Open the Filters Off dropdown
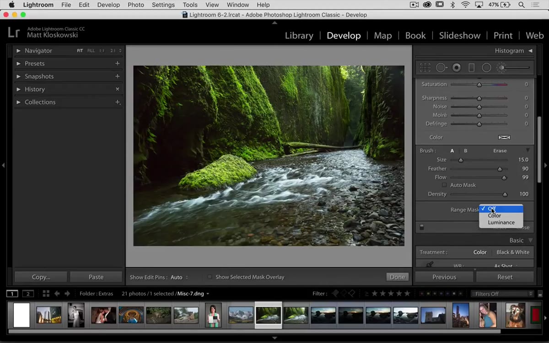 coord(502,294)
